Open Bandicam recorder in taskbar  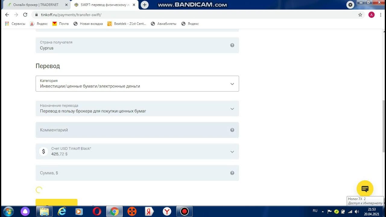coord(184,211)
